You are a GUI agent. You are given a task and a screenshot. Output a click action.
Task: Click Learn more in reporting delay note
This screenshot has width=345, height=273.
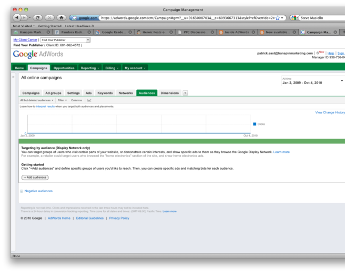(169, 211)
